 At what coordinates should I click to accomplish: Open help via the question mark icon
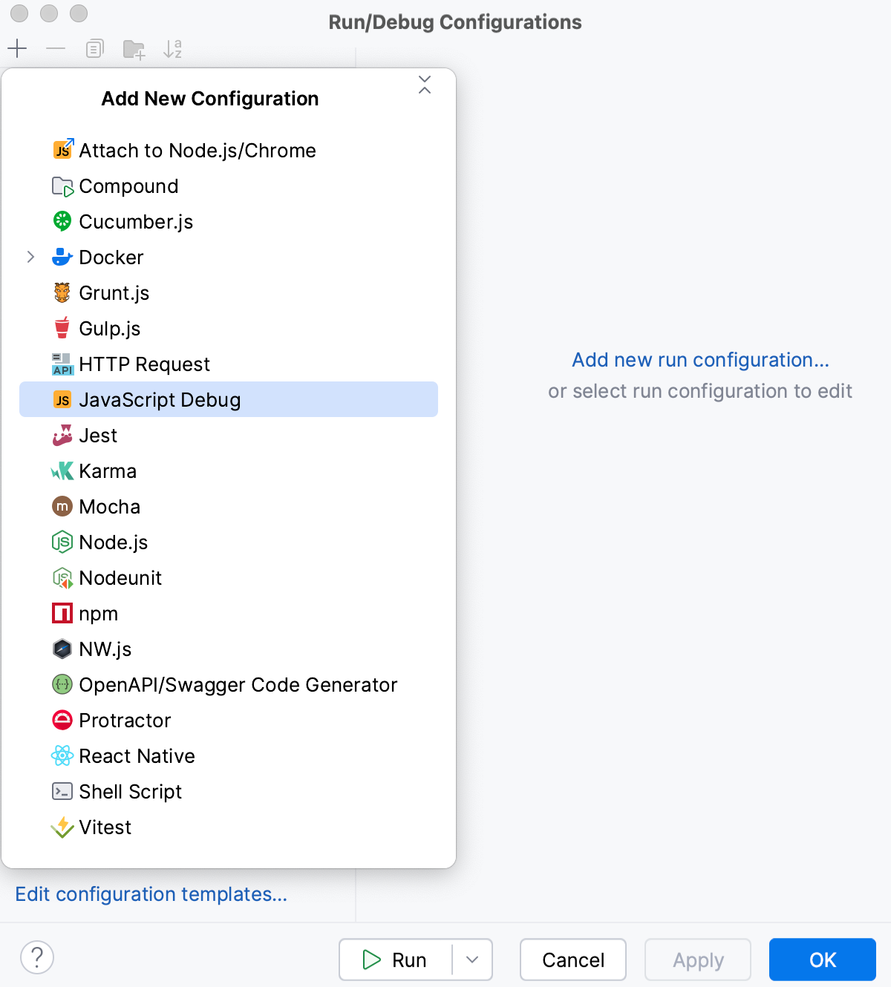point(37,958)
